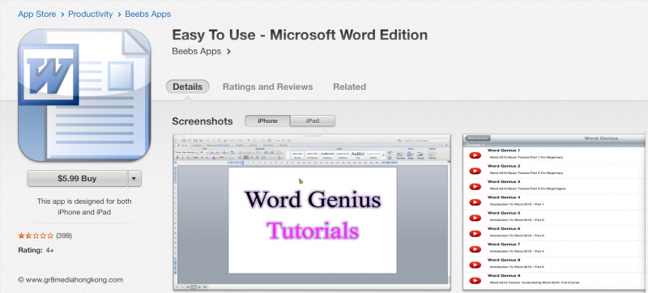This screenshot has height=293, width=648.
Task: Click the chevron next to Beebs Apps developer name
Action: (229, 52)
